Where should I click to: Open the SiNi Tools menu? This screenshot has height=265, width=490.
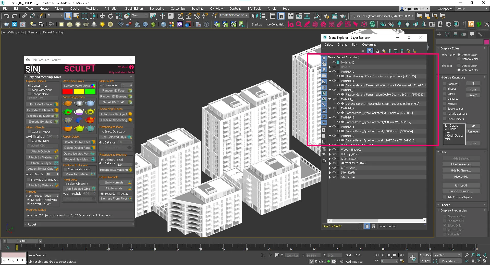click(254, 8)
